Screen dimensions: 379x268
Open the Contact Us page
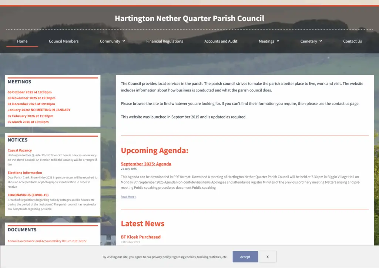[352, 41]
